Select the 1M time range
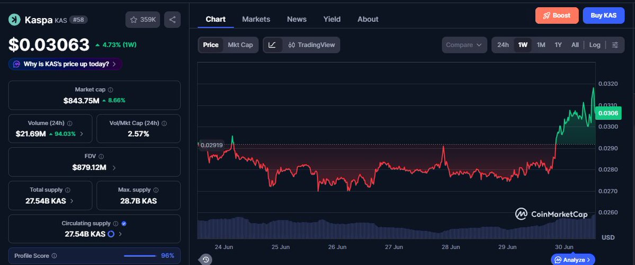 [541, 45]
